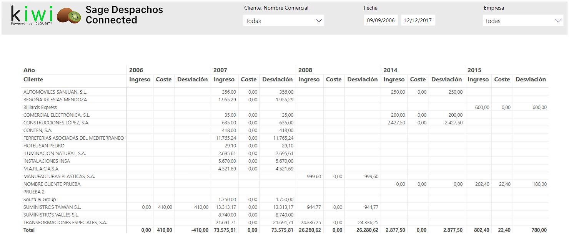Screen dimensions: 569x238
Task: Select the NOMBRE CLIENTE PRUEBA client
Action: click(52, 184)
